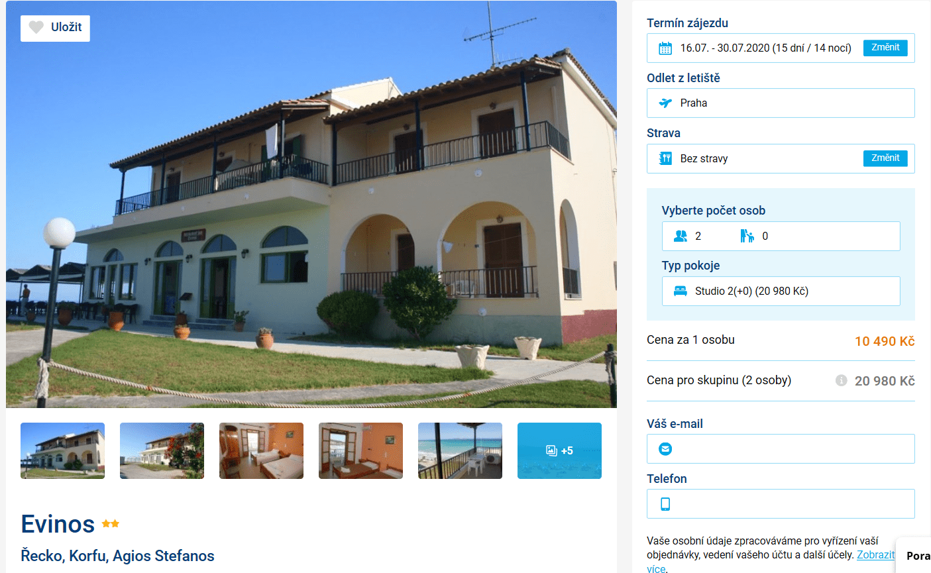
Task: Select the second thumbnail with red flowers
Action: (162, 450)
